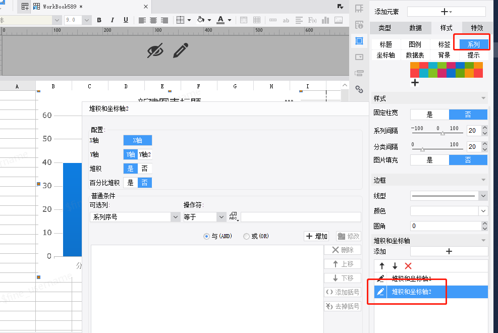The width and height of the screenshot is (498, 333).
Task: Click the 增加 condition button
Action: point(316,236)
